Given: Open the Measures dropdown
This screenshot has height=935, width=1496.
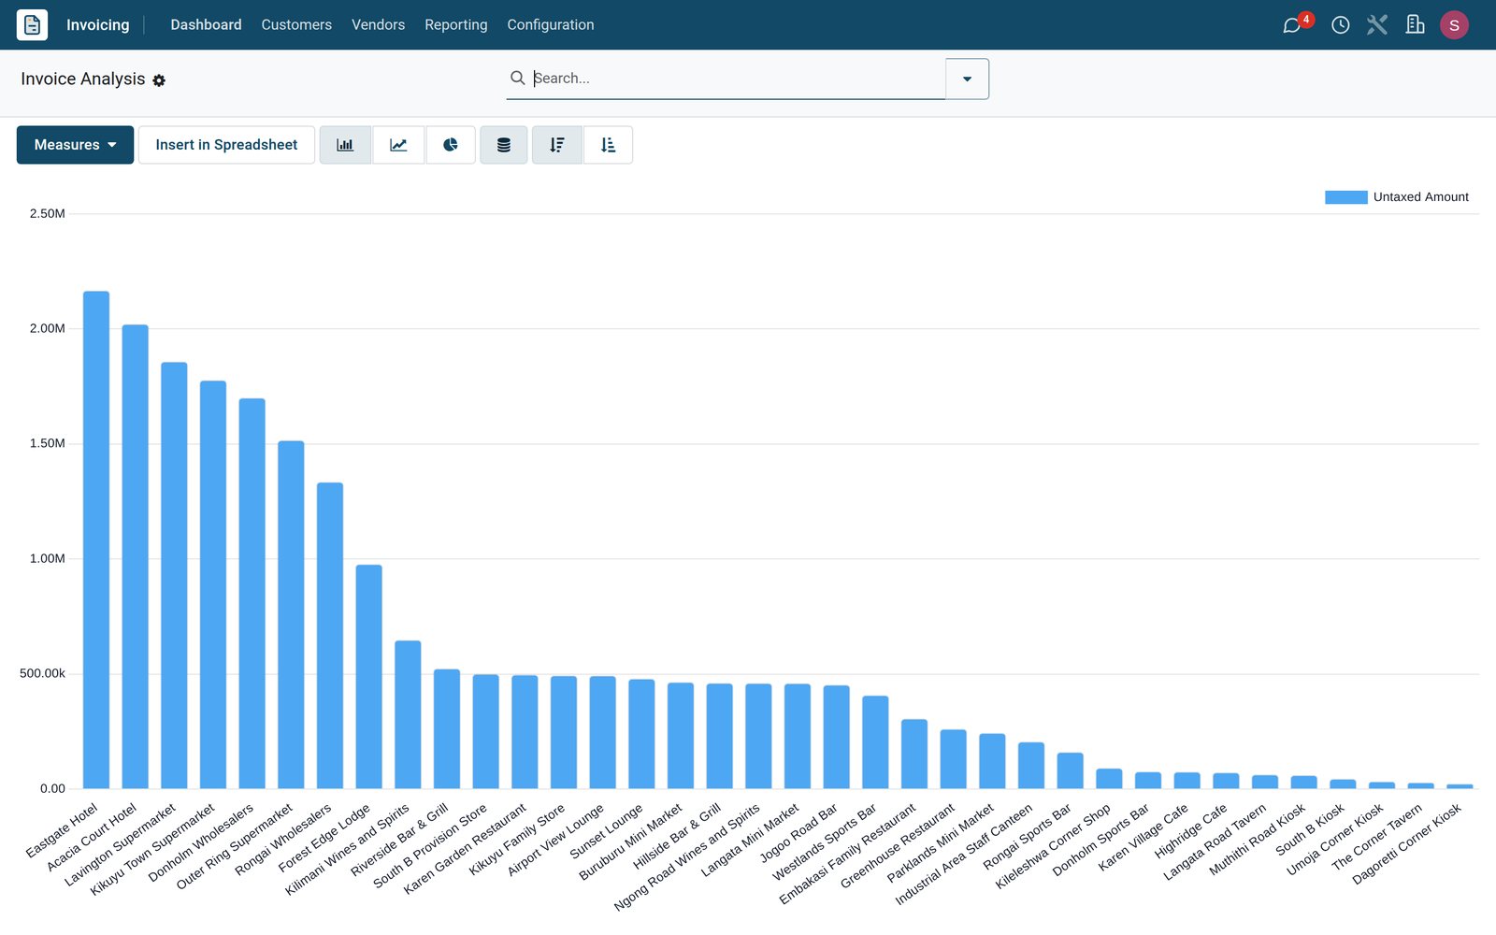Looking at the screenshot, I should (75, 145).
